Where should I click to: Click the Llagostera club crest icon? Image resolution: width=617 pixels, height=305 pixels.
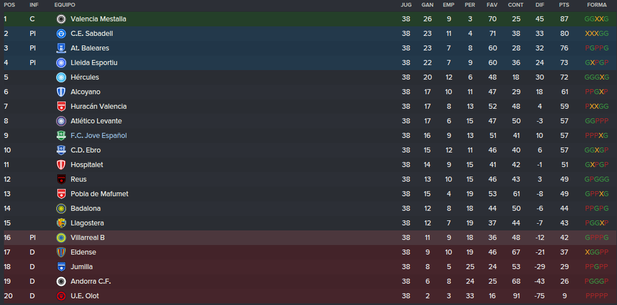(61, 223)
